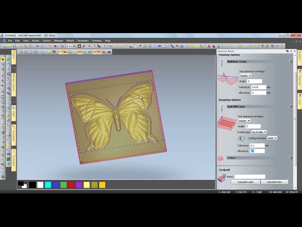Open the Model menu
The height and width of the screenshot is (227, 302).
pyautogui.click(x=35, y=41)
